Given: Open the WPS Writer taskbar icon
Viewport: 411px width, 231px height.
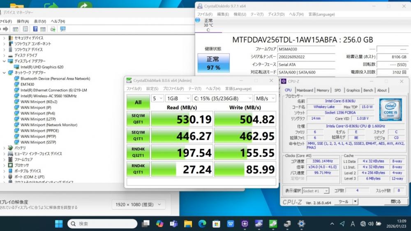Looking at the screenshot, I should tap(231, 224).
